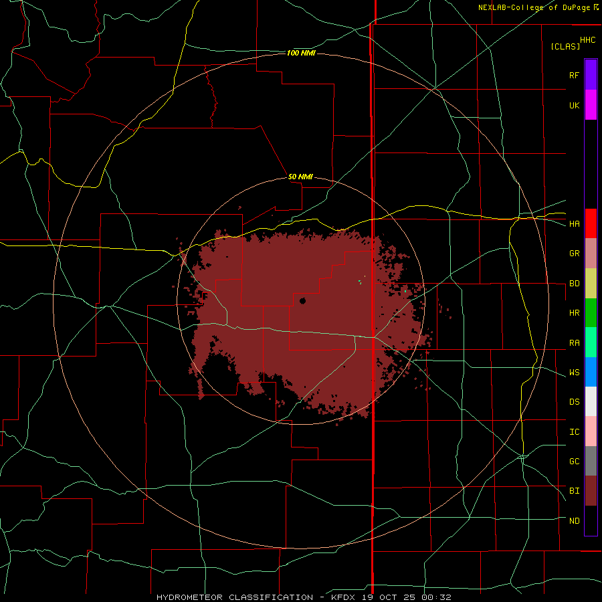Viewport: 602px width, 602px height.
Task: Click the KFDX radar site identifier
Action: point(344,597)
